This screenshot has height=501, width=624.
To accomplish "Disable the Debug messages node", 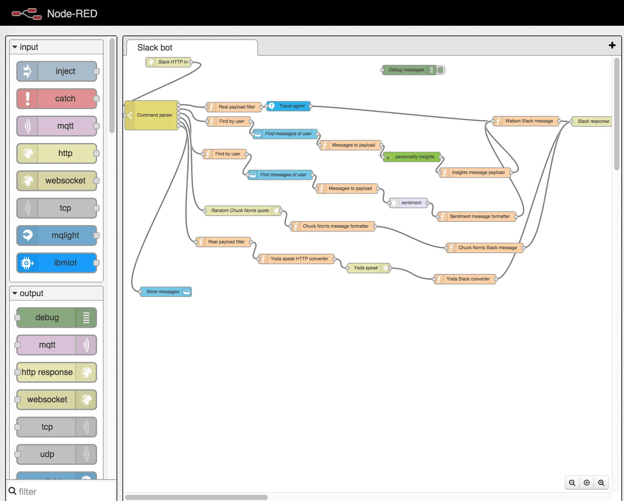I will [x=440, y=70].
